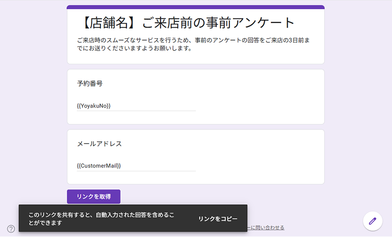392x237 pixels.
Task: Focus the 予約番号 field containing {{YoyakuNo}}
Action: click(x=136, y=106)
